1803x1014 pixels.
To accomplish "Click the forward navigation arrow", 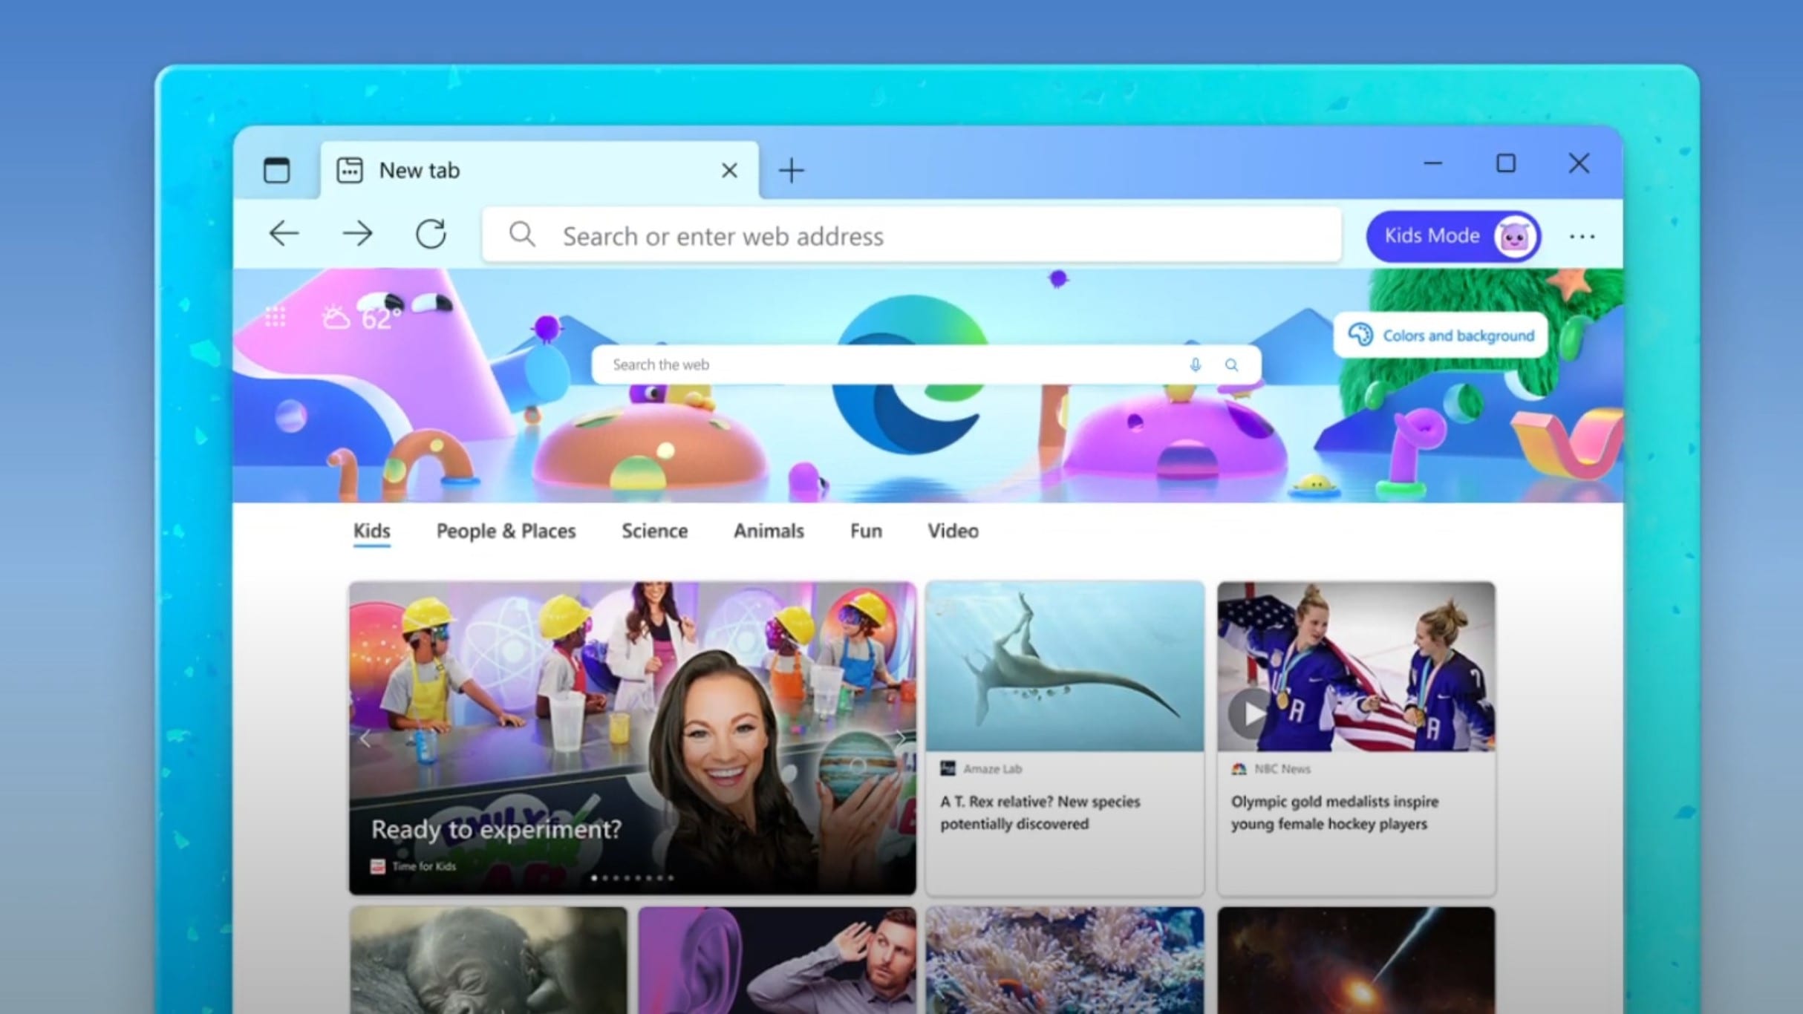I will coord(357,235).
